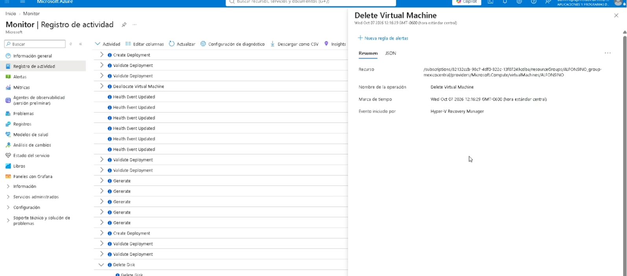Select the Resumen tab

coord(368,53)
